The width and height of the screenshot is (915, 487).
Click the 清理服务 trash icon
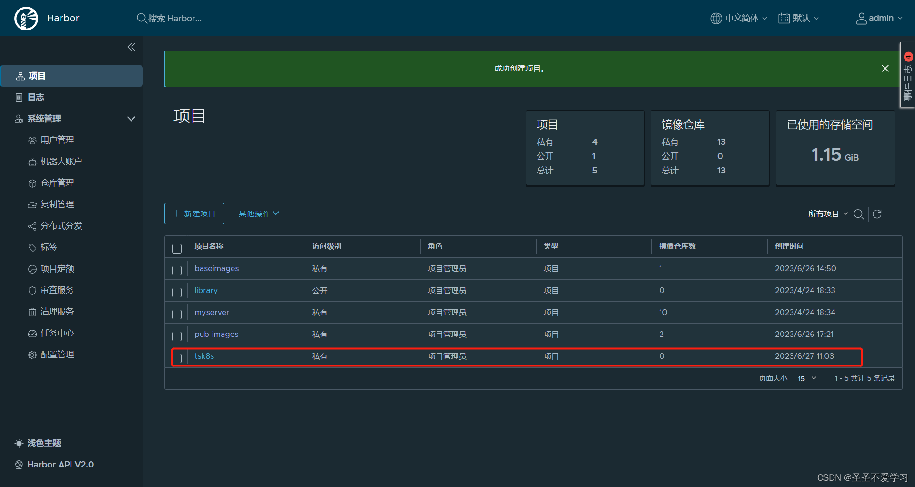[x=32, y=312]
